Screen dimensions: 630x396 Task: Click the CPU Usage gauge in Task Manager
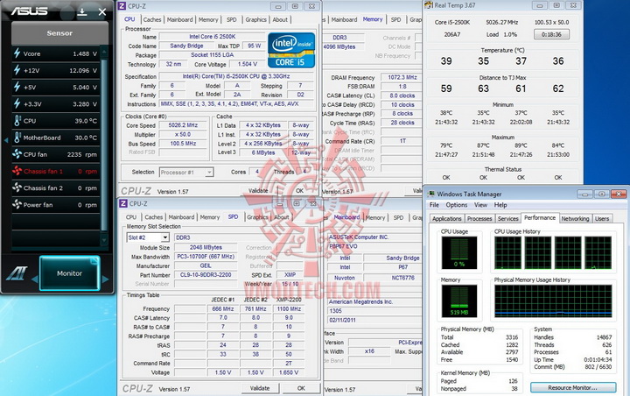pos(458,252)
